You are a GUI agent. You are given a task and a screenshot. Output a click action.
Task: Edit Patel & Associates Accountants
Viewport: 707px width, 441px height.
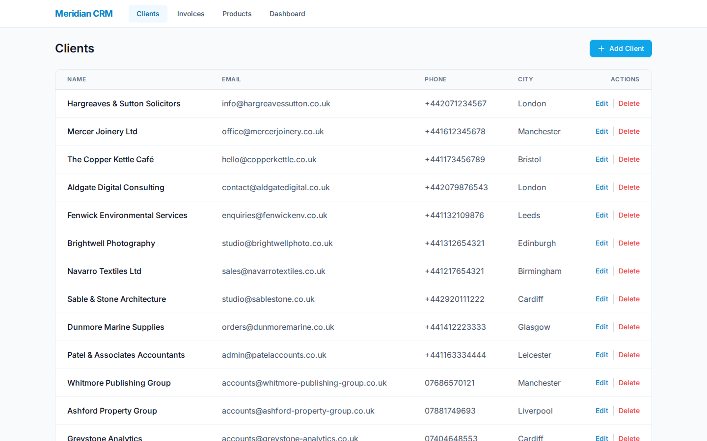point(601,355)
